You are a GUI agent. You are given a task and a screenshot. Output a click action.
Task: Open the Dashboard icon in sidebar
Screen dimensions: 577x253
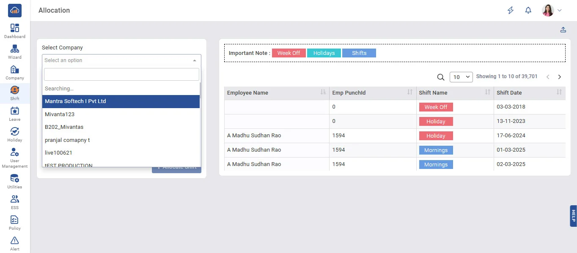[x=15, y=28]
